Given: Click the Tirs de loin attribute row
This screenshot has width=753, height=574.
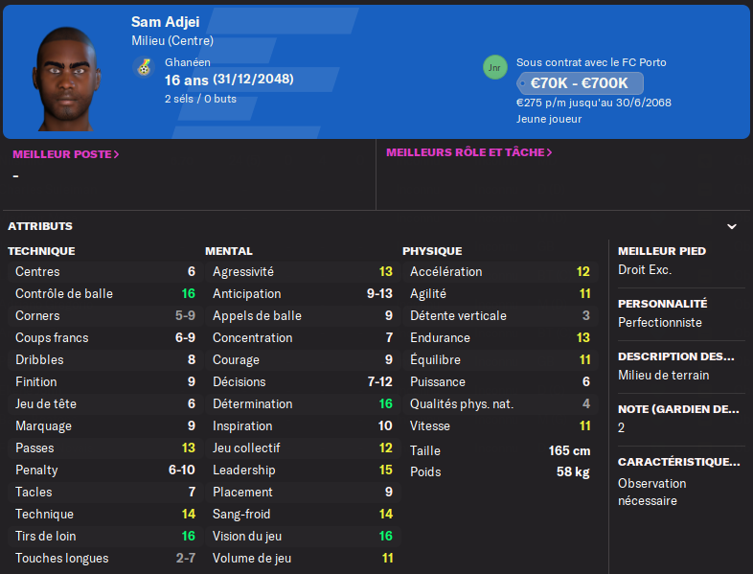Looking at the screenshot, I should [105, 536].
